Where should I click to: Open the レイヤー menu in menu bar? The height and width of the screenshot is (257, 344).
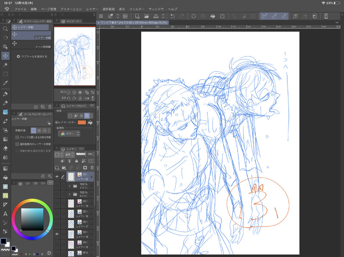coord(92,9)
